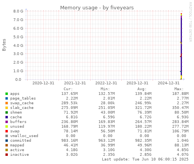Click the Avg column header
The height and width of the screenshot is (164, 194).
coord(142,89)
